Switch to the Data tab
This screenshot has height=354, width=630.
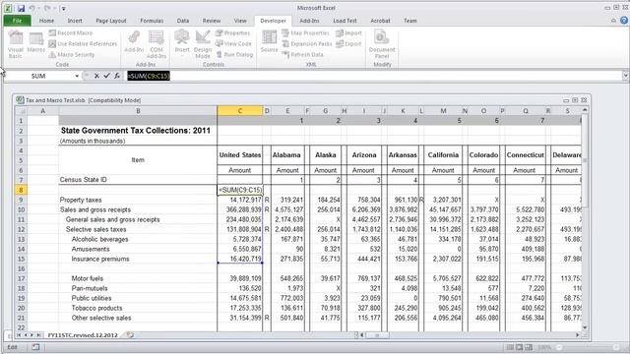[x=183, y=21]
